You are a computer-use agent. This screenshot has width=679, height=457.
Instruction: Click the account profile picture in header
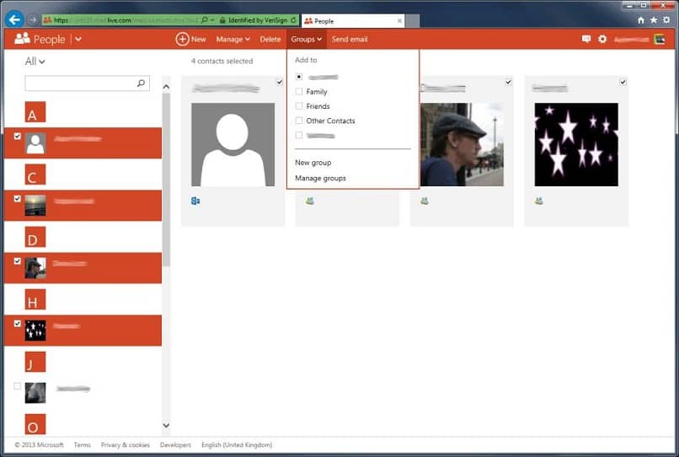click(659, 39)
